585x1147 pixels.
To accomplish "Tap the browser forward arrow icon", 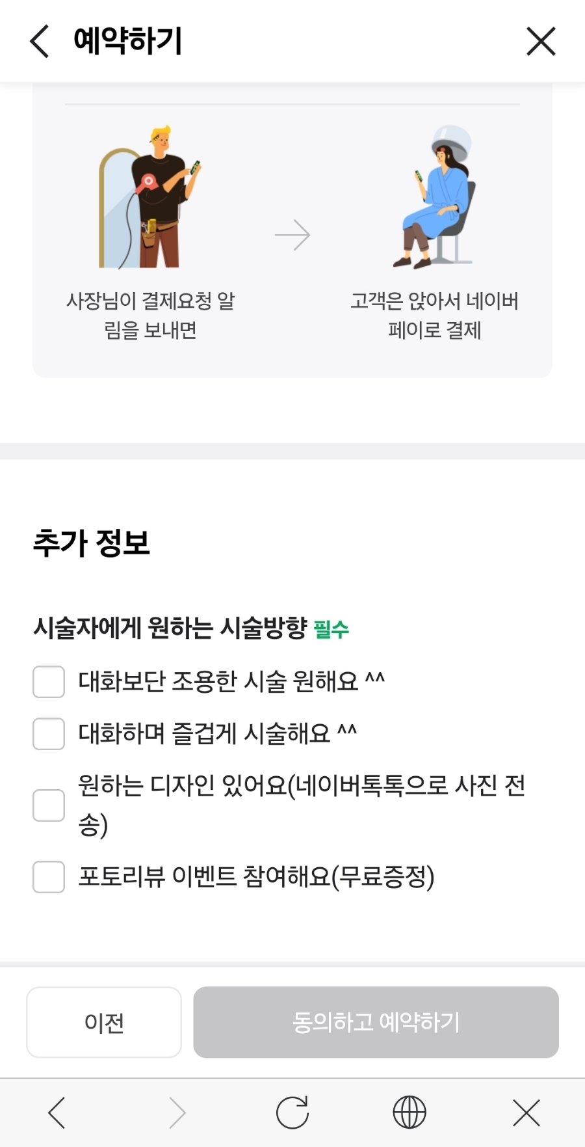I will (x=177, y=1112).
